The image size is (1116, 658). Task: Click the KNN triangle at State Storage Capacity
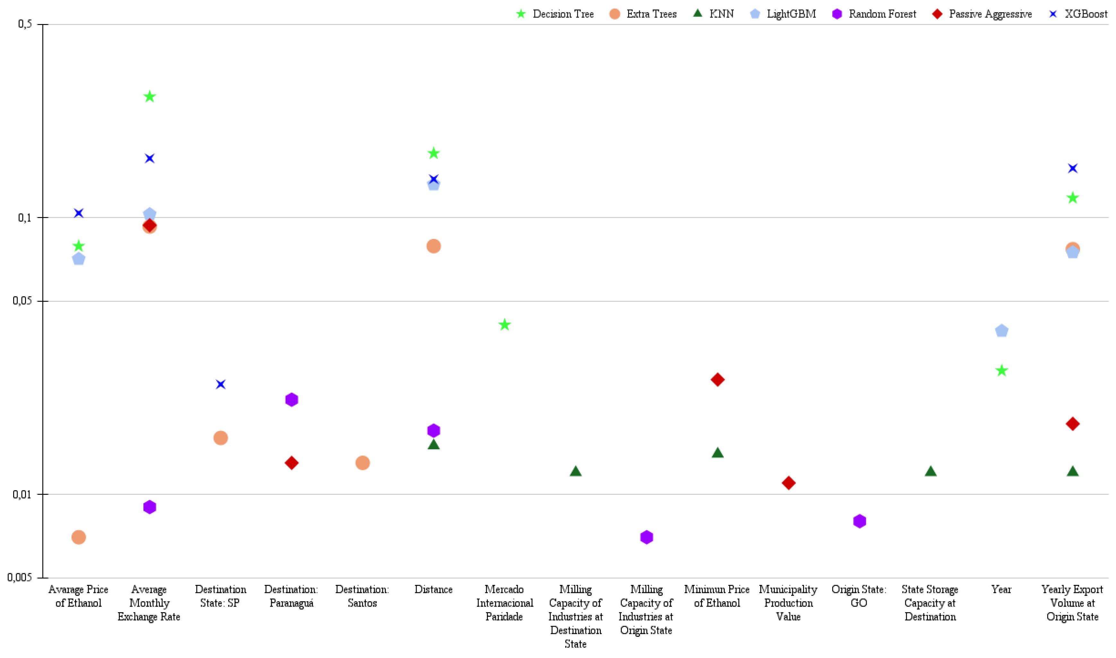coord(931,471)
